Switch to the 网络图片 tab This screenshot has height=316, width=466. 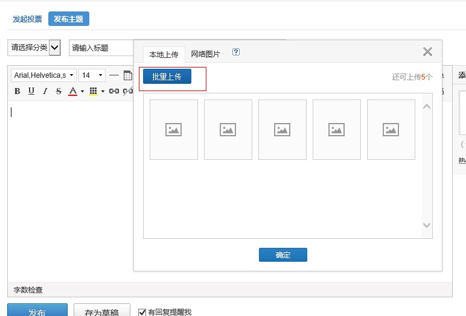[x=205, y=54]
